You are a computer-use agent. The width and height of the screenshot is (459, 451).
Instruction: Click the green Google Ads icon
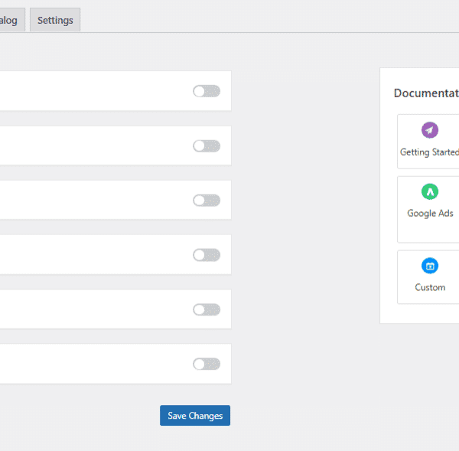click(430, 191)
